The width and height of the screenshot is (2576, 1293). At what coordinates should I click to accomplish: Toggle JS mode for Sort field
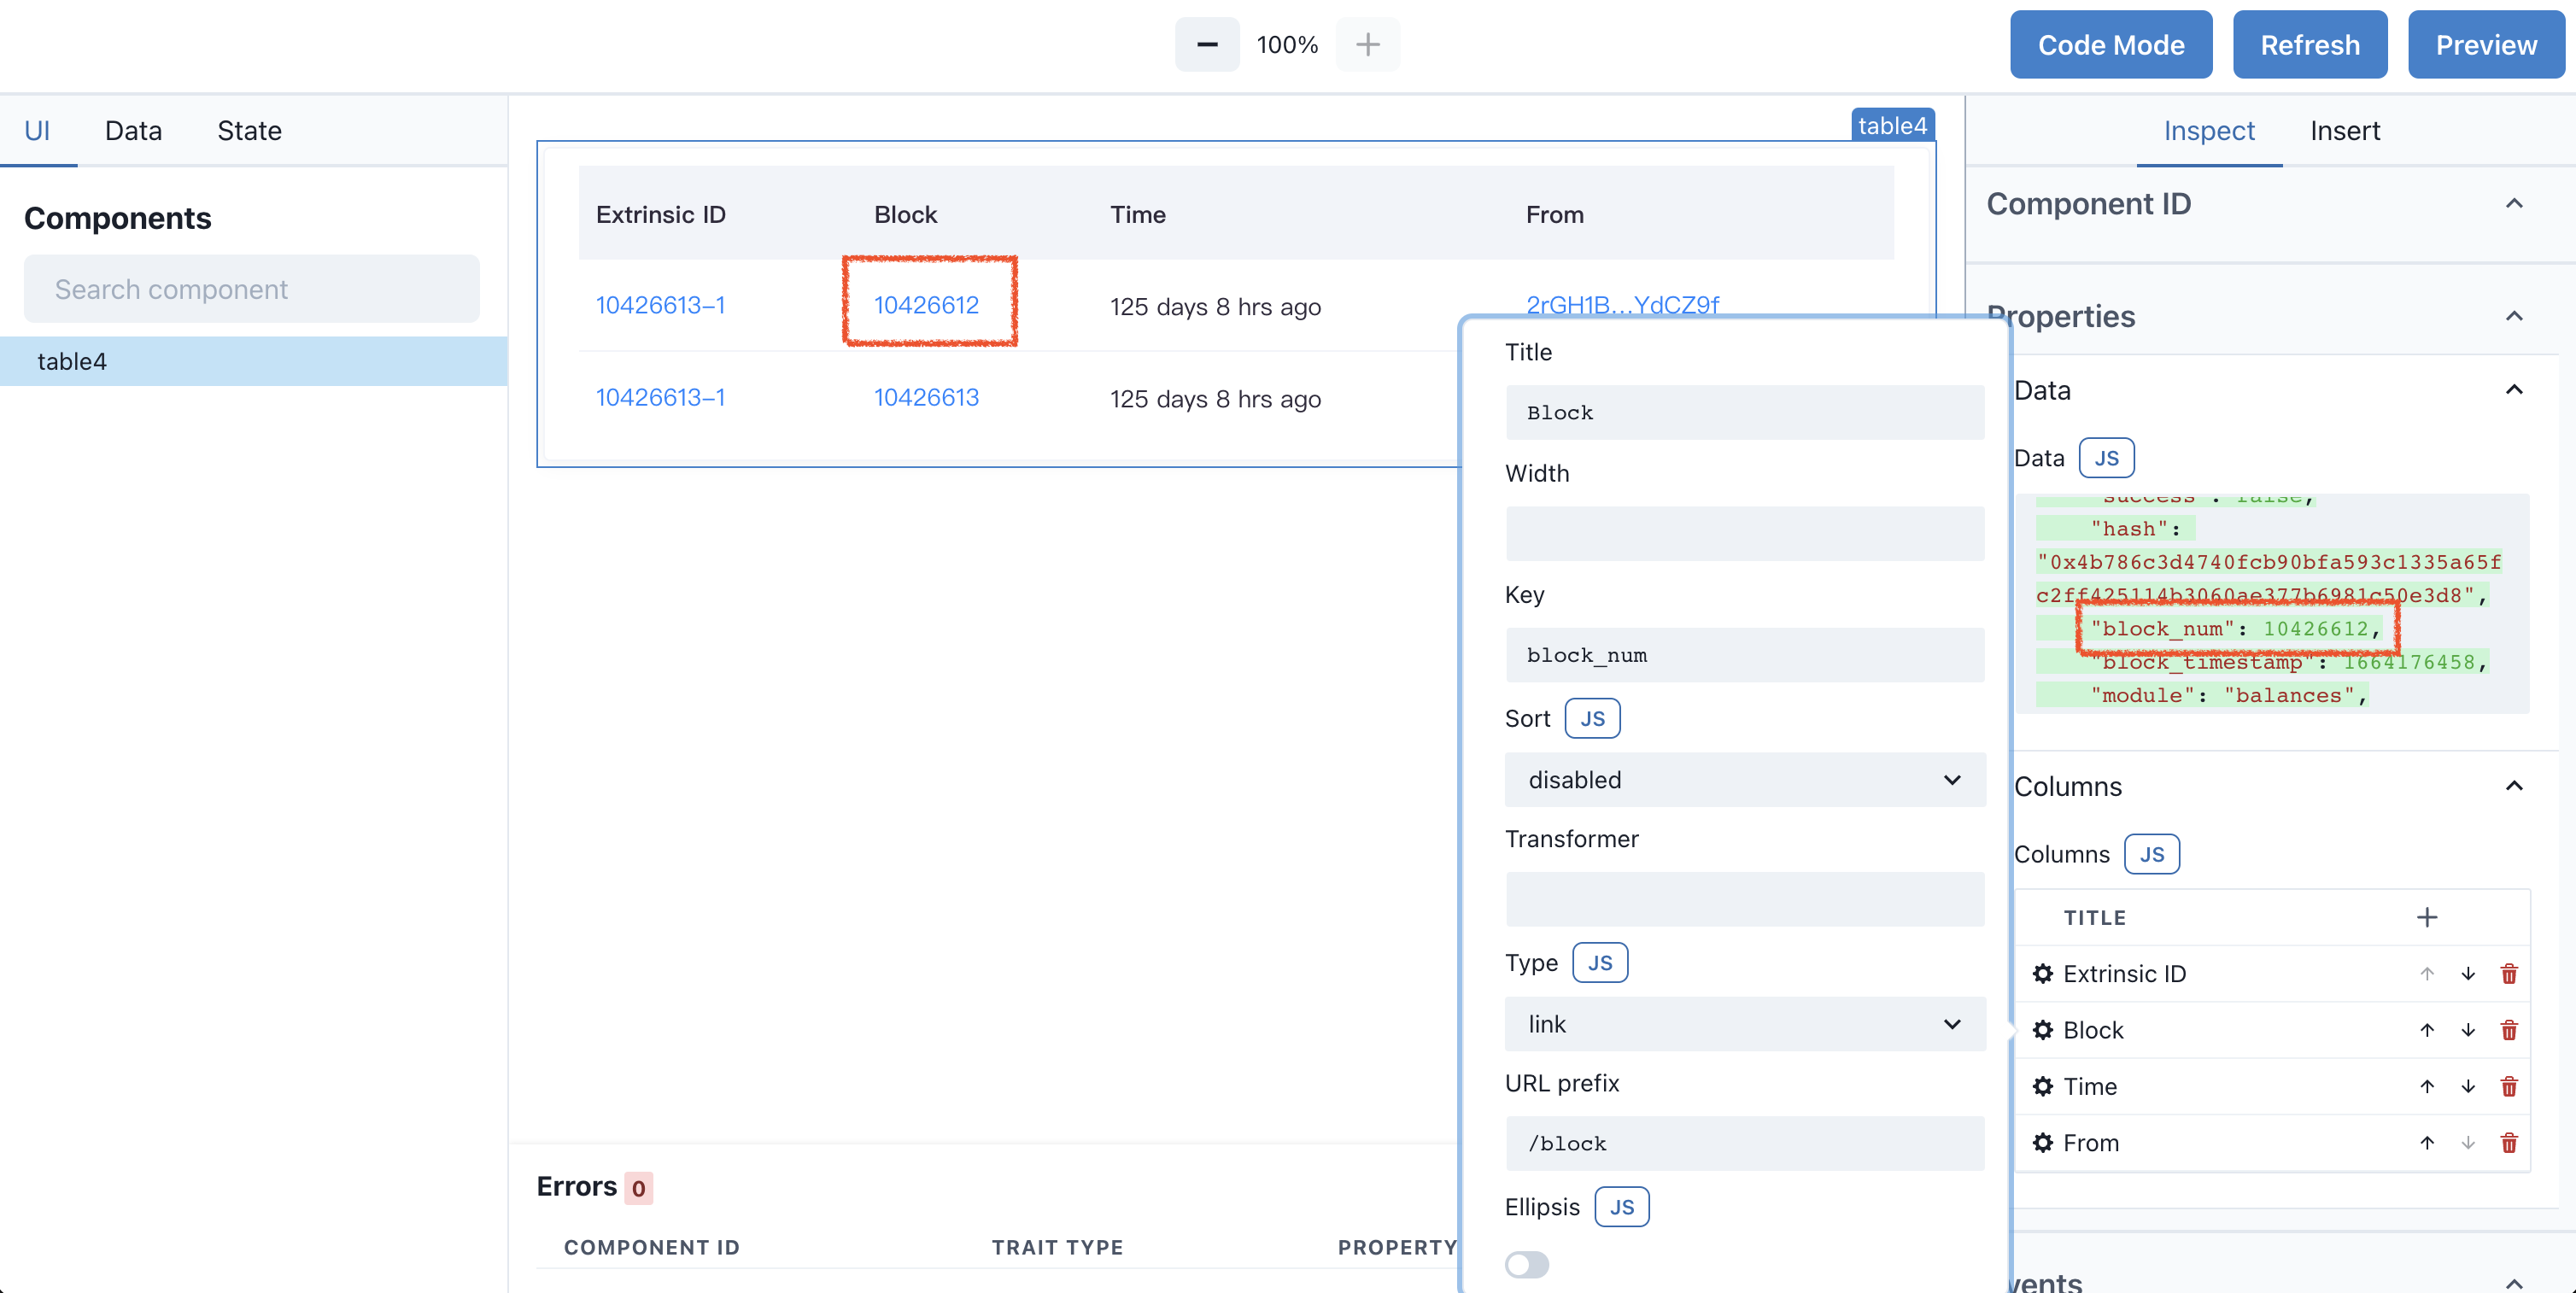coord(1592,718)
